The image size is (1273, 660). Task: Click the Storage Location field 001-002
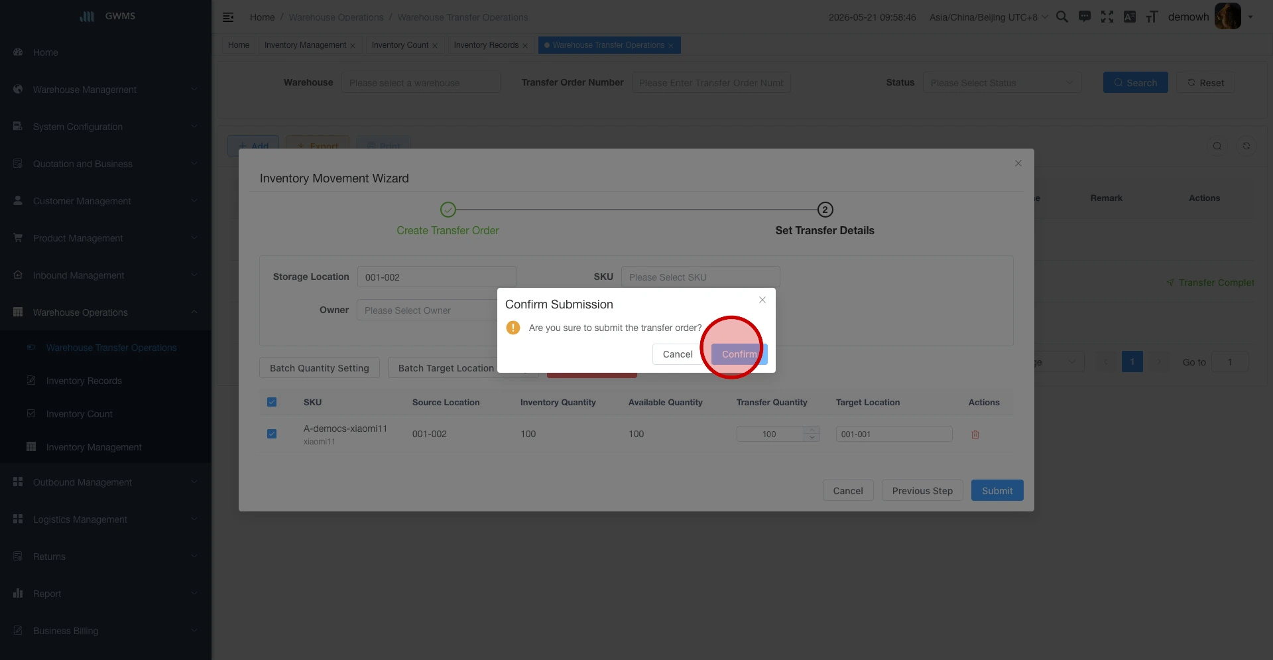click(436, 277)
